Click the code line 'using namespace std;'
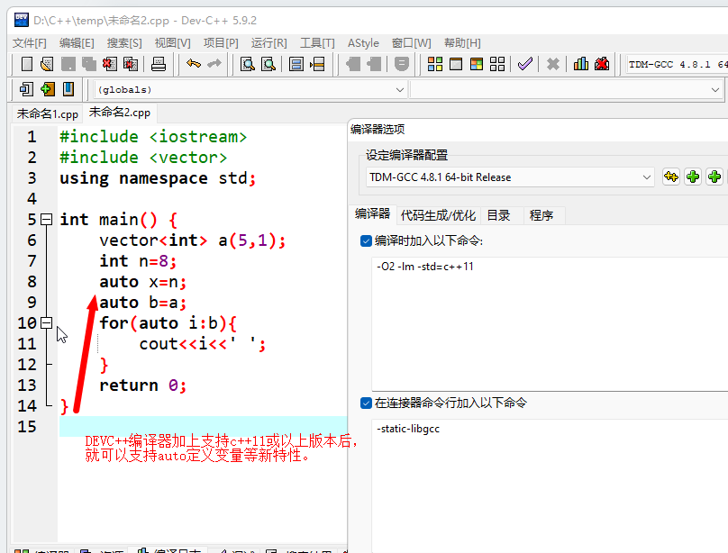This screenshot has width=728, height=553. click(158, 178)
